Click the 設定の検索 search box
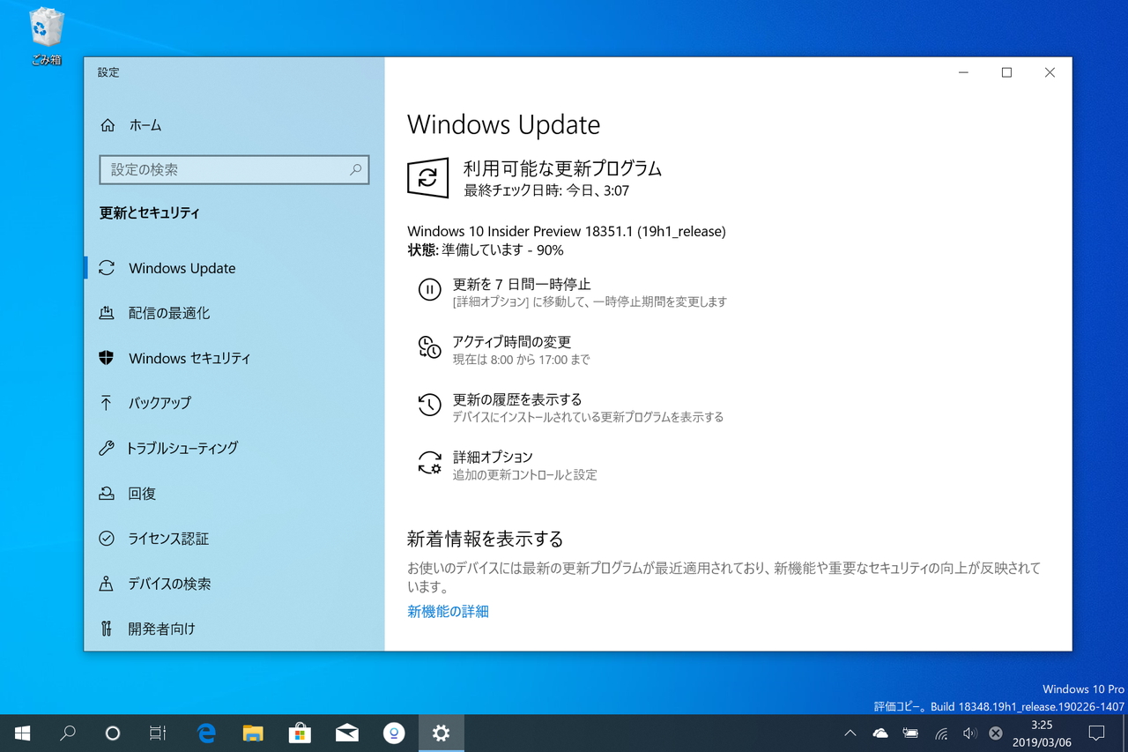The image size is (1128, 752). tap(234, 169)
